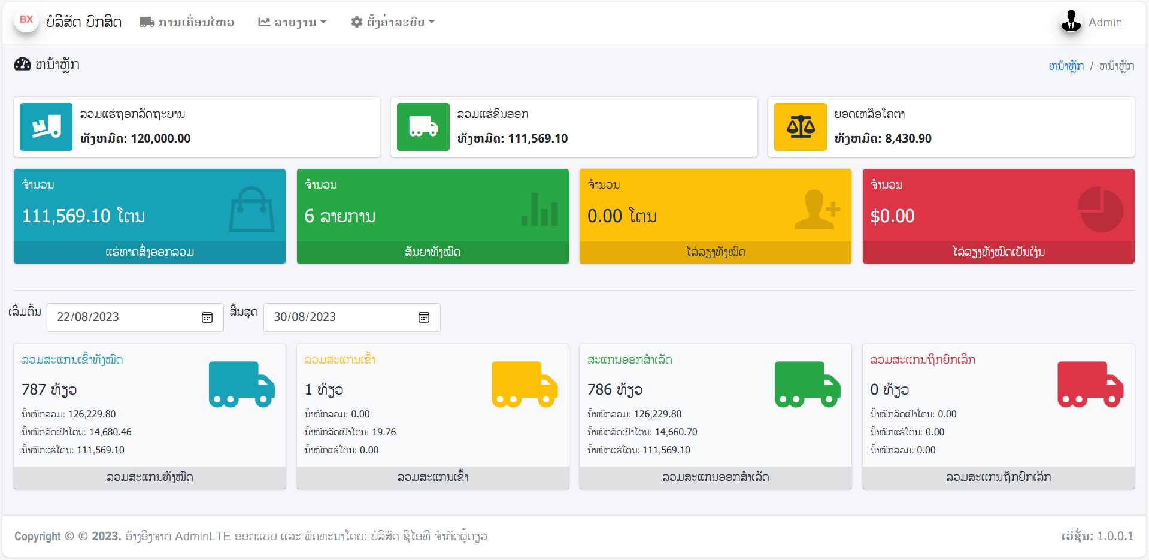The image size is (1149, 560).
Task: Click the AdminLTE credit in footer
Action: [x=202, y=537]
